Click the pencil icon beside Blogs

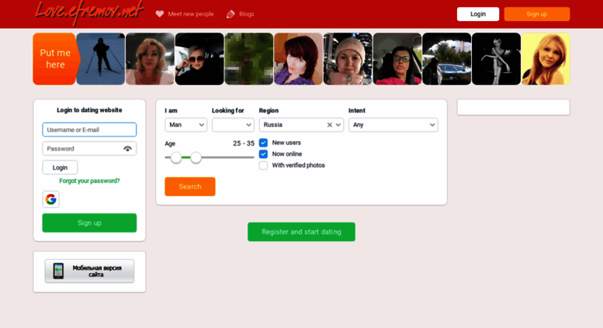point(230,14)
